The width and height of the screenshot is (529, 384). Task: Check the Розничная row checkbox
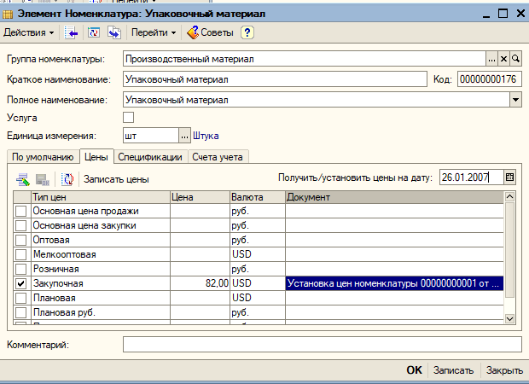coord(21,270)
